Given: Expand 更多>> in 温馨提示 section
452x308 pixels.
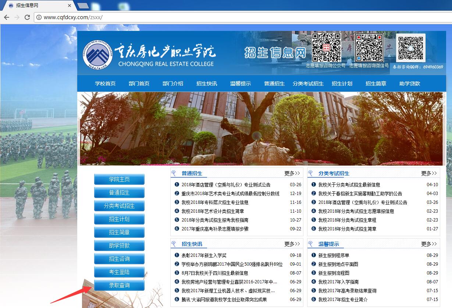Looking at the screenshot, I should click(x=429, y=244).
